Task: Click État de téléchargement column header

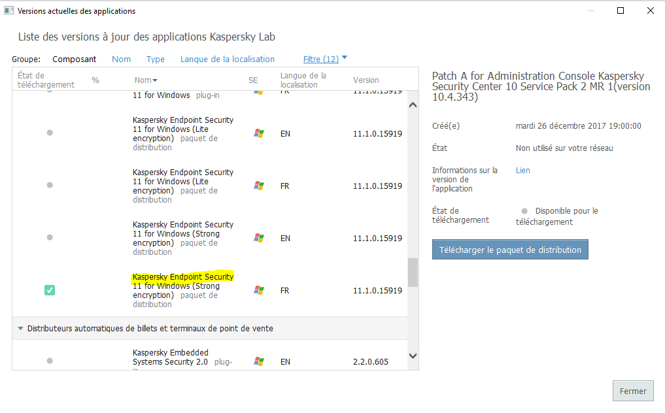Action: tap(46, 80)
